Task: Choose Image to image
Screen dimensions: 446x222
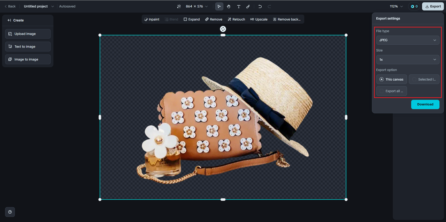Action: coord(28,59)
